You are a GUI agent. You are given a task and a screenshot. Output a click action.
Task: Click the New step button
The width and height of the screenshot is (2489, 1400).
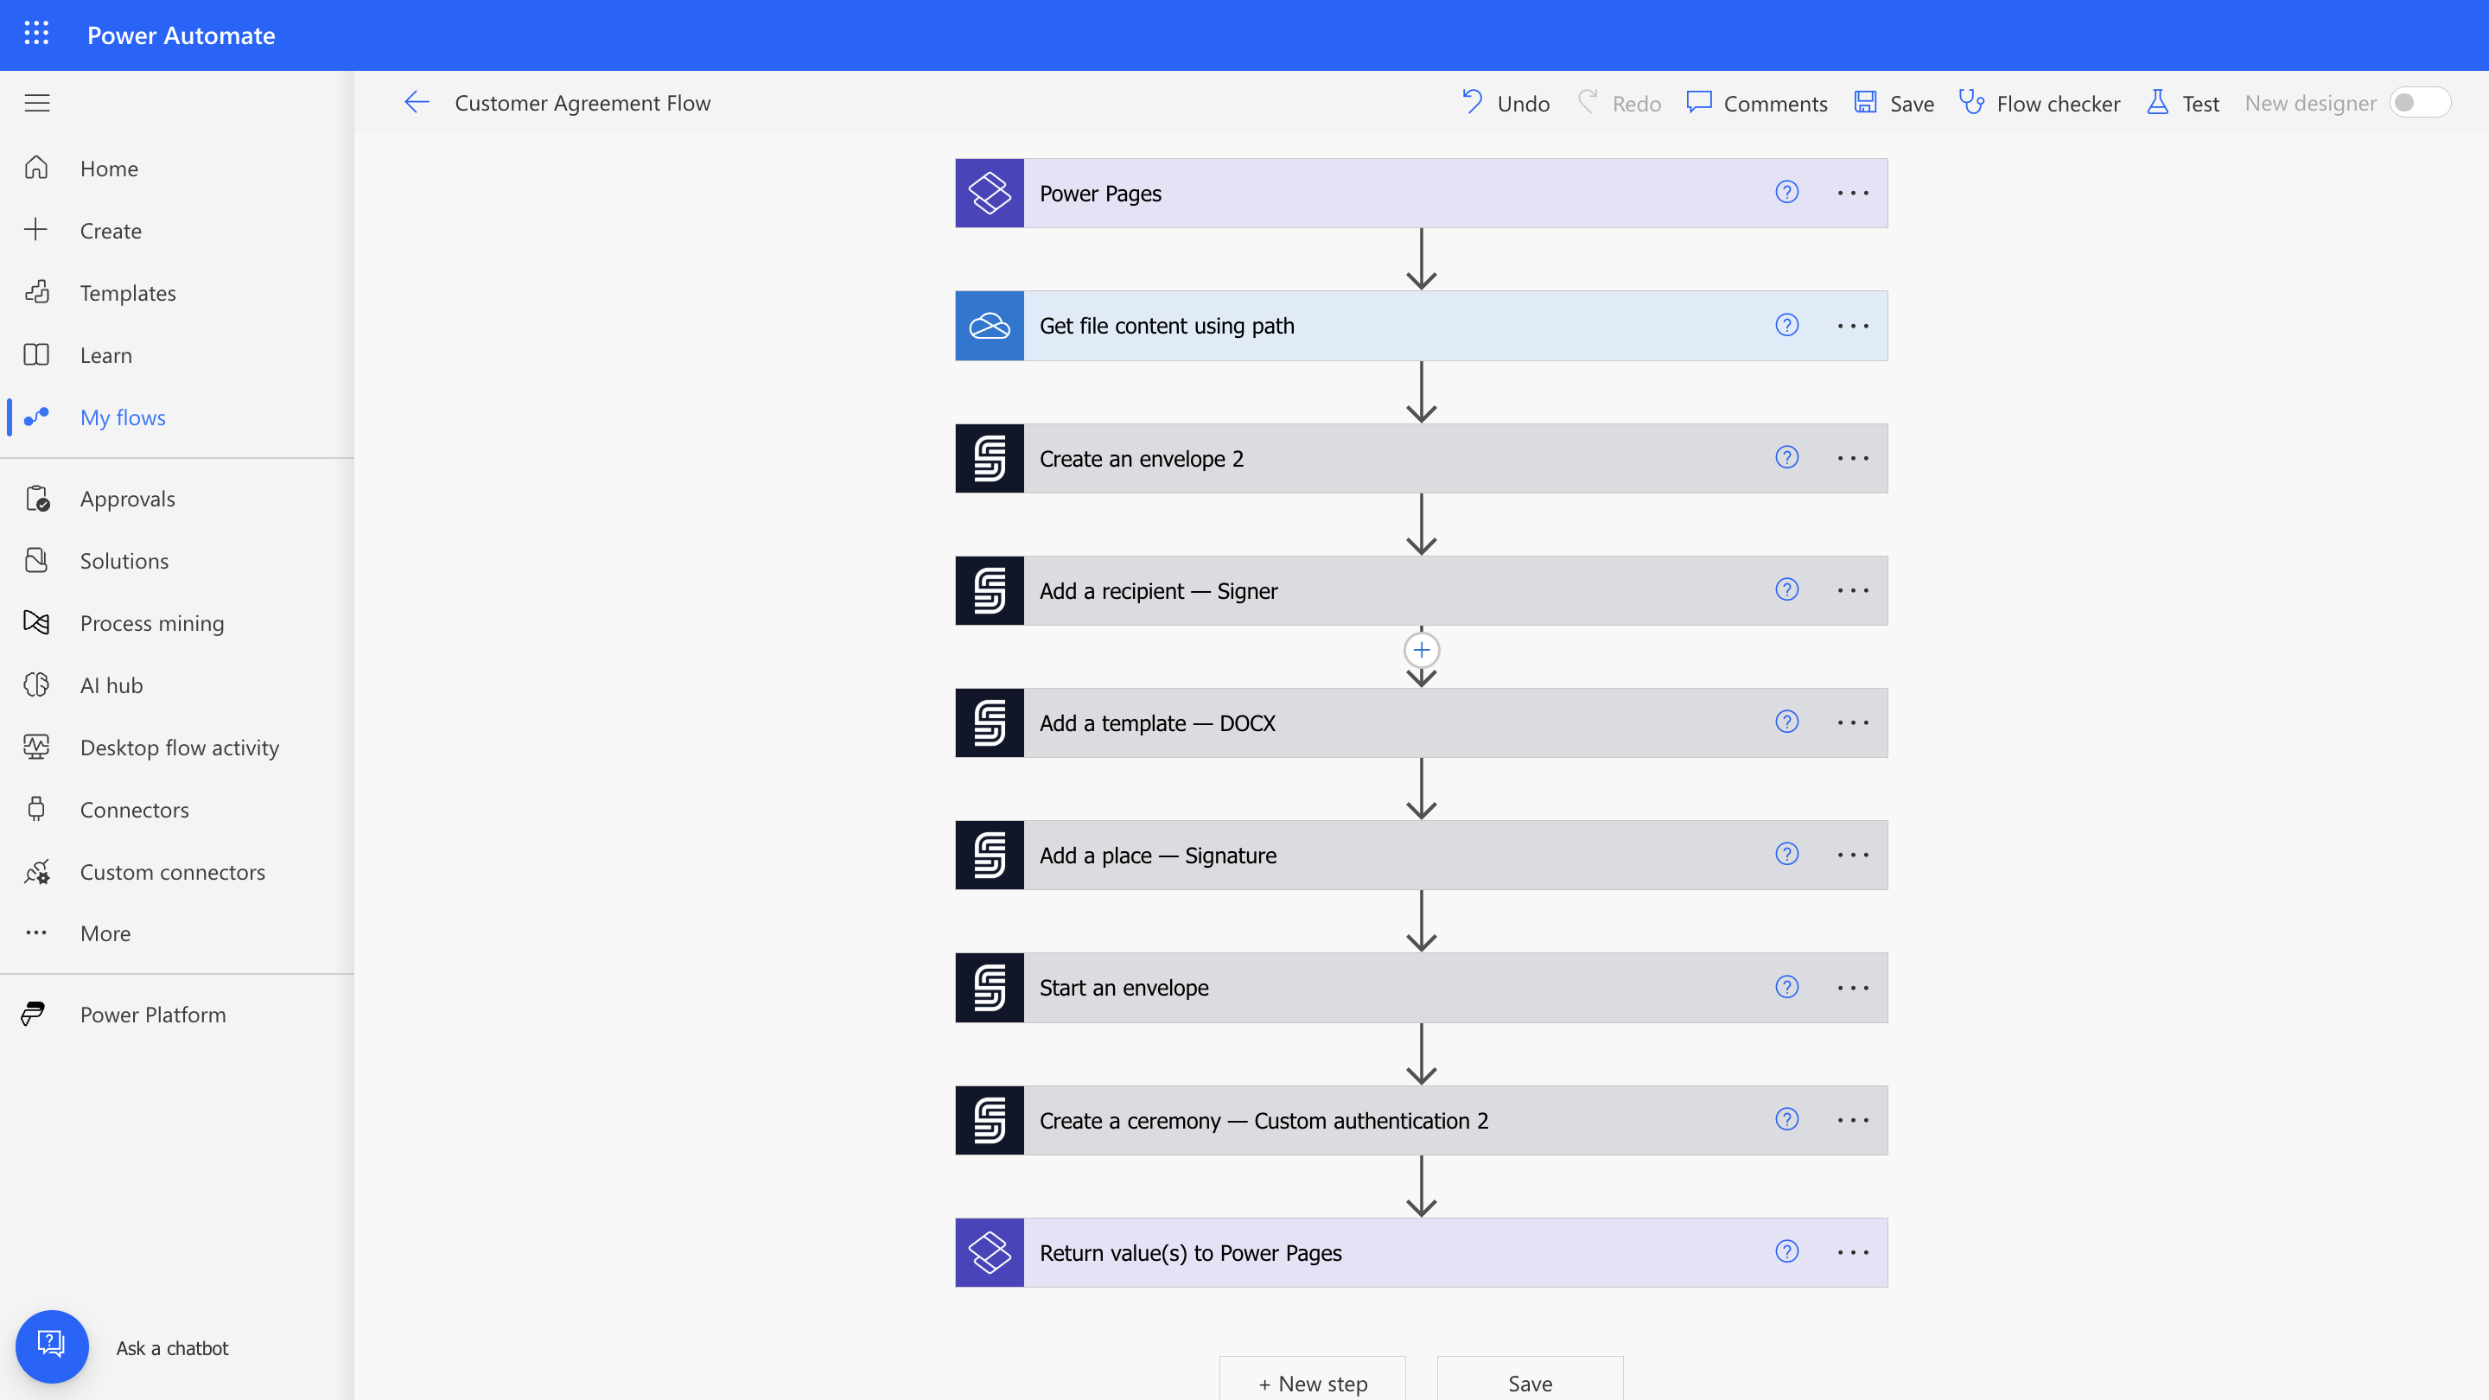point(1312,1383)
